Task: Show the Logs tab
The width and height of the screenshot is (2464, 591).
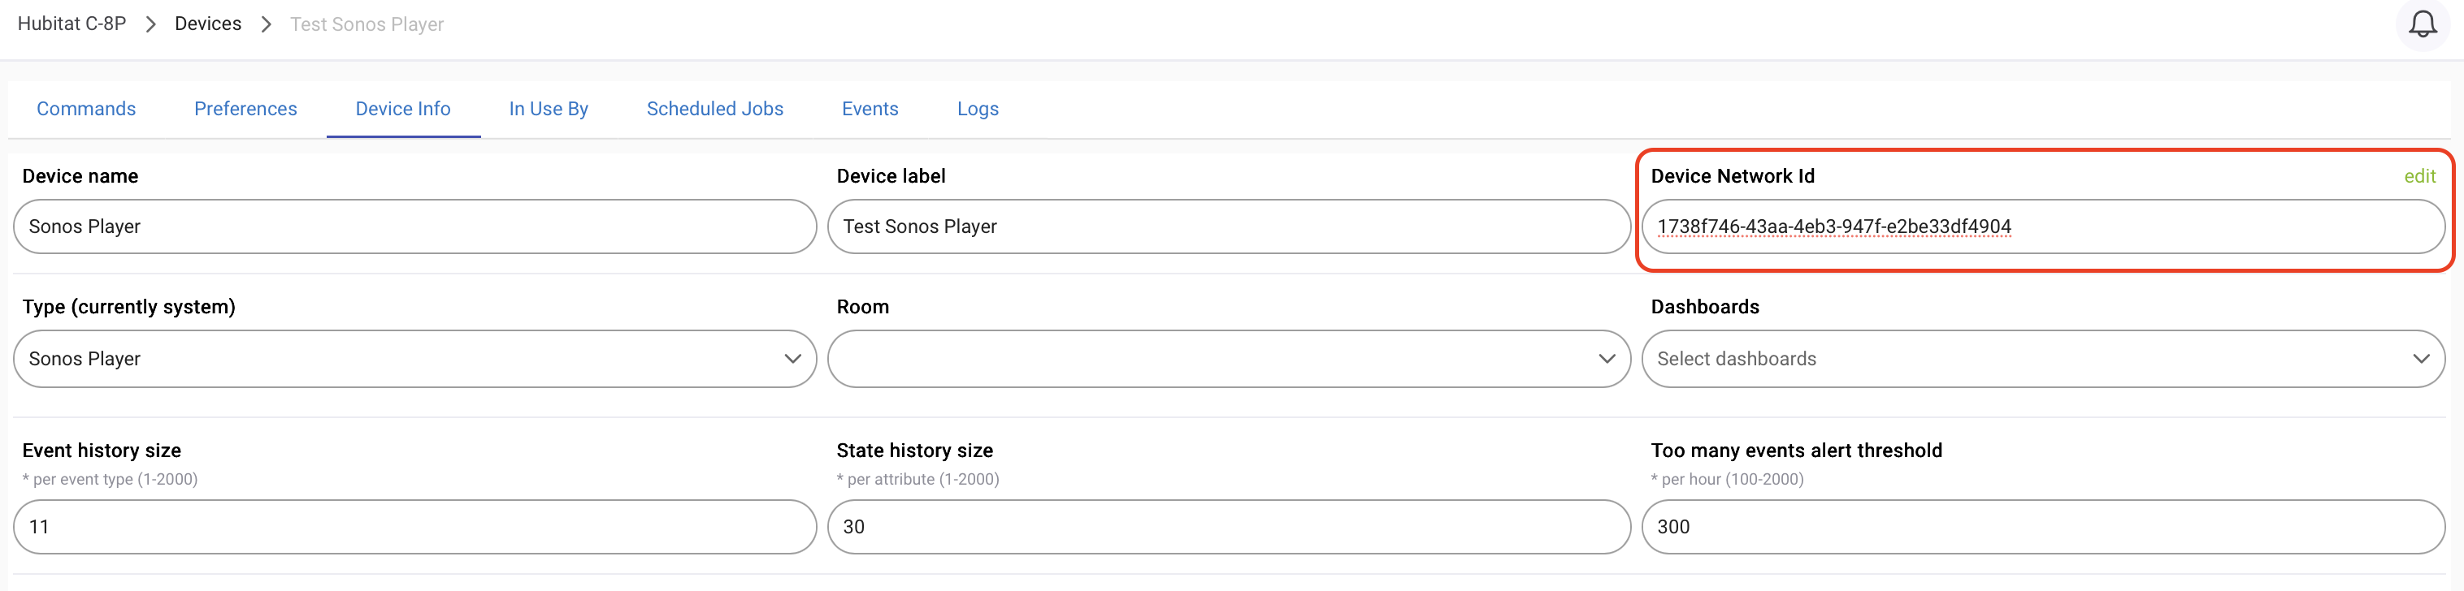Action: [x=978, y=109]
